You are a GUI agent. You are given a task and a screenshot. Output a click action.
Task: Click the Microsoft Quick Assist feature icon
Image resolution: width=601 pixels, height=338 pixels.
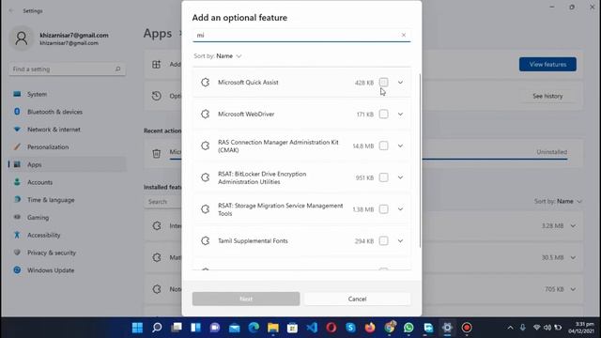tap(206, 83)
